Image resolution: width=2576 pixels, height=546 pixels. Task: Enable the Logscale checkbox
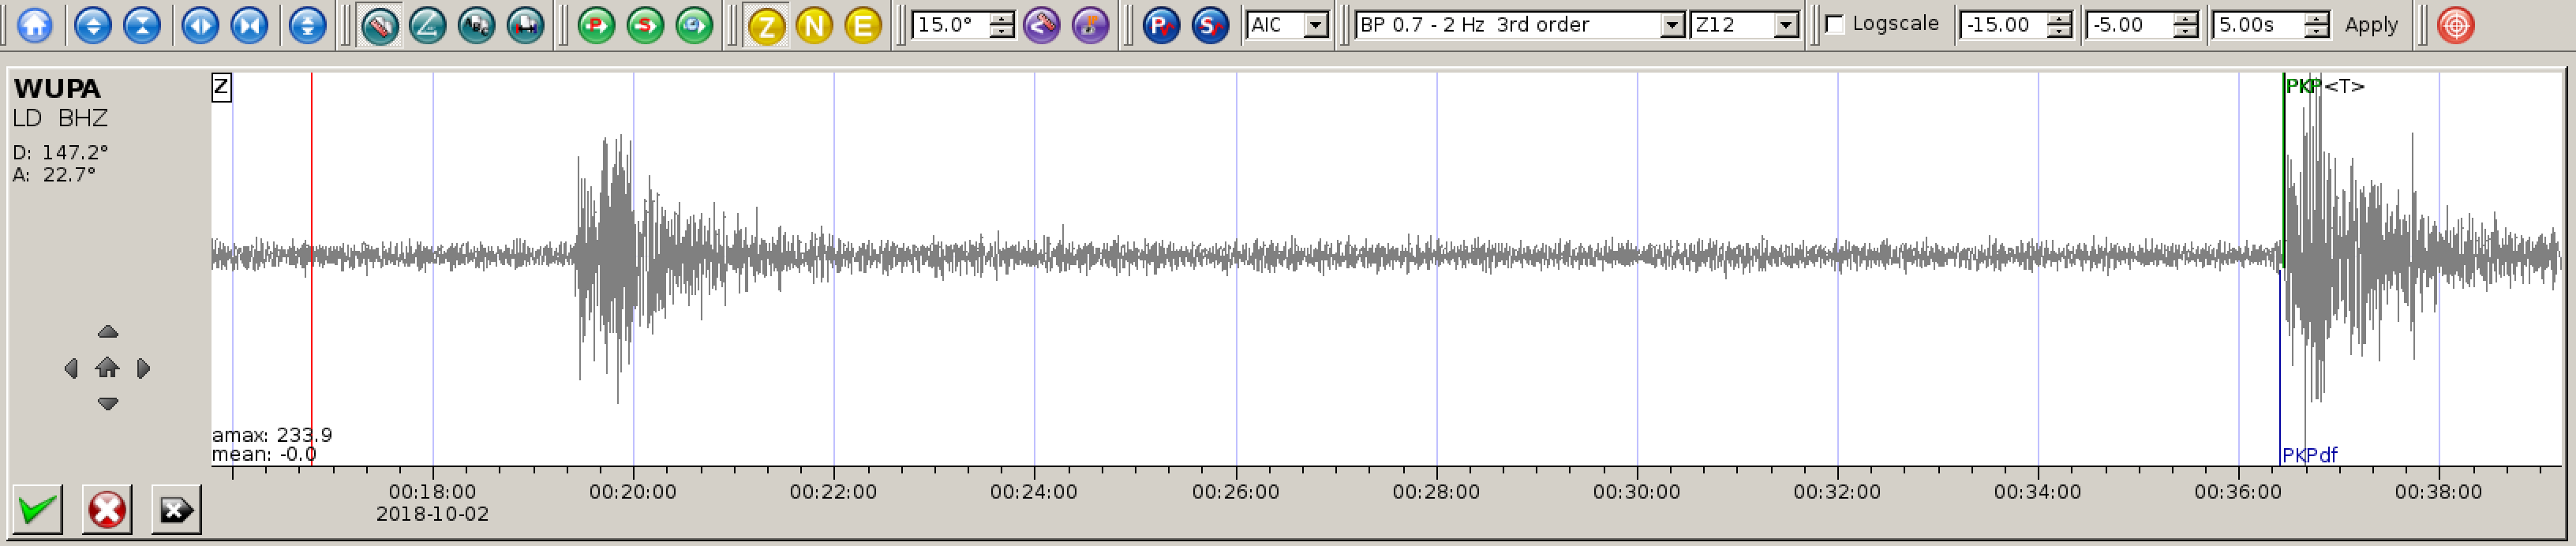tap(1835, 24)
